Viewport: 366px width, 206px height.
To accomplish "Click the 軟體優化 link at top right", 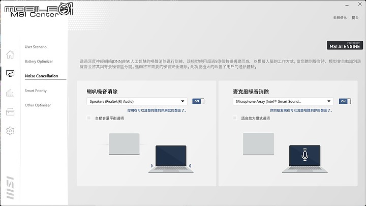I will click(340, 18).
